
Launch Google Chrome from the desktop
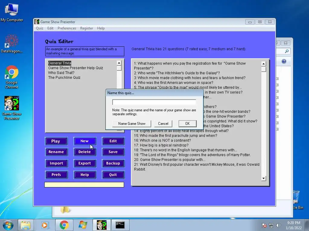[x=12, y=77]
